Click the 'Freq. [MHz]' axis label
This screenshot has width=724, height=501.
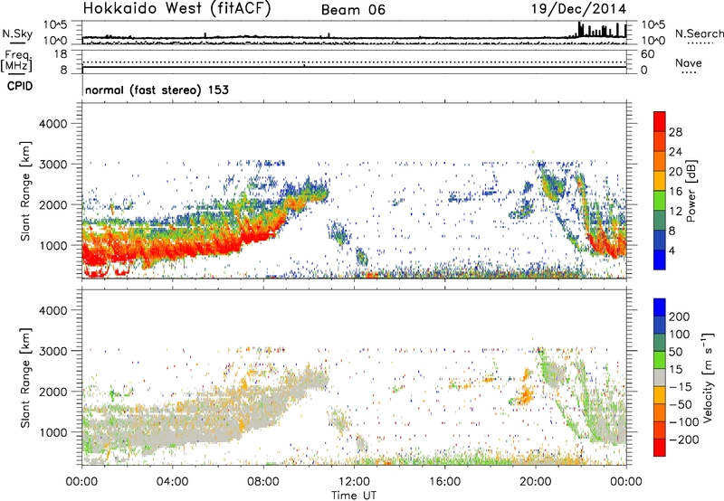pos(16,61)
